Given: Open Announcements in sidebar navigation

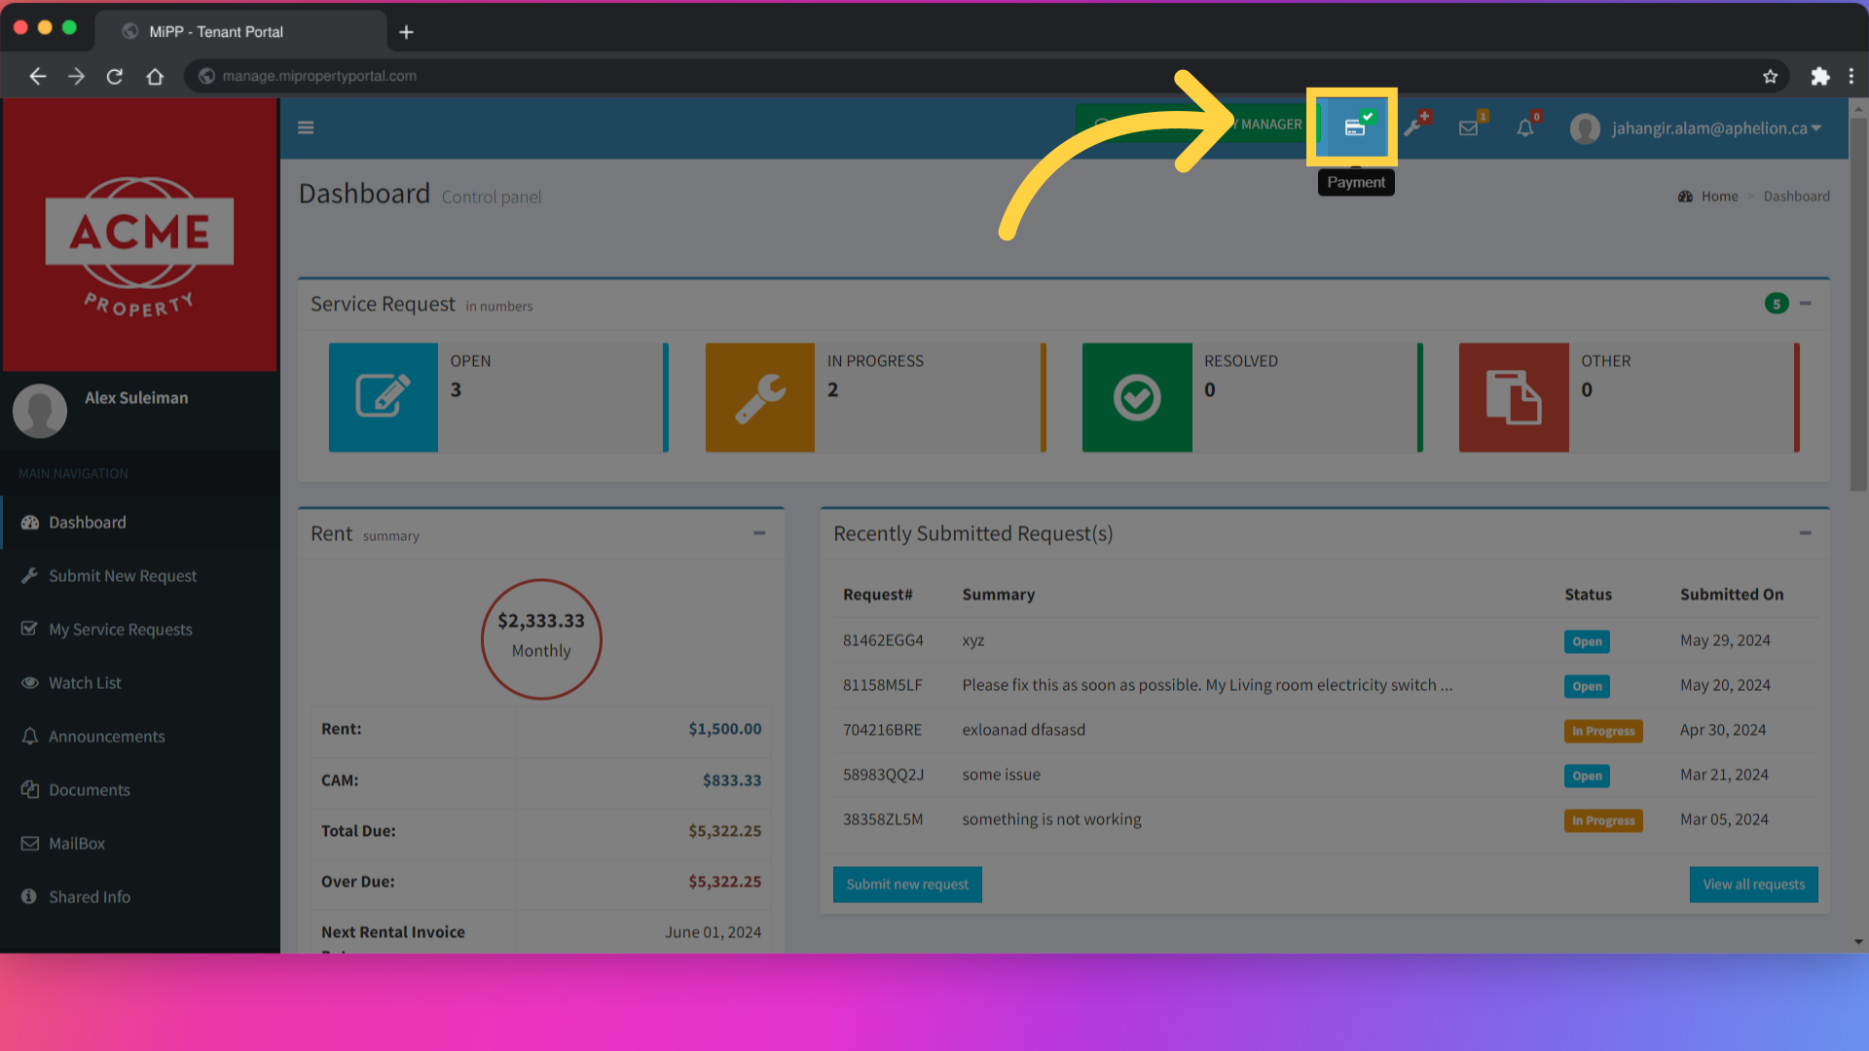Looking at the screenshot, I should [x=107, y=737].
